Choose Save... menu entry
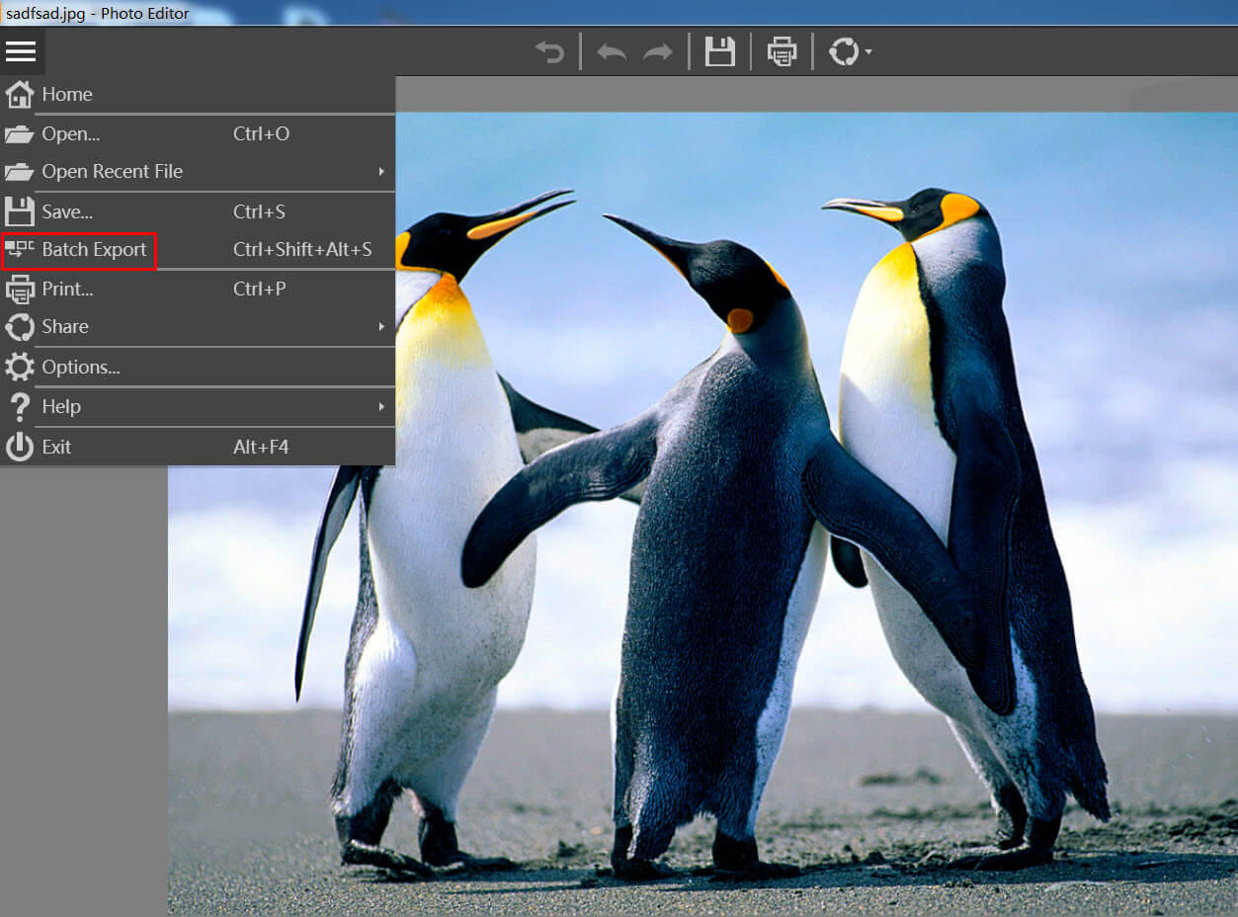The width and height of the screenshot is (1238, 917). 198,211
